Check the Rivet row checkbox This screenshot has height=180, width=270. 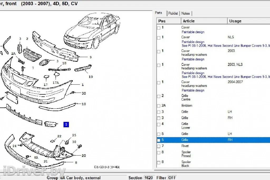coord(159,147)
